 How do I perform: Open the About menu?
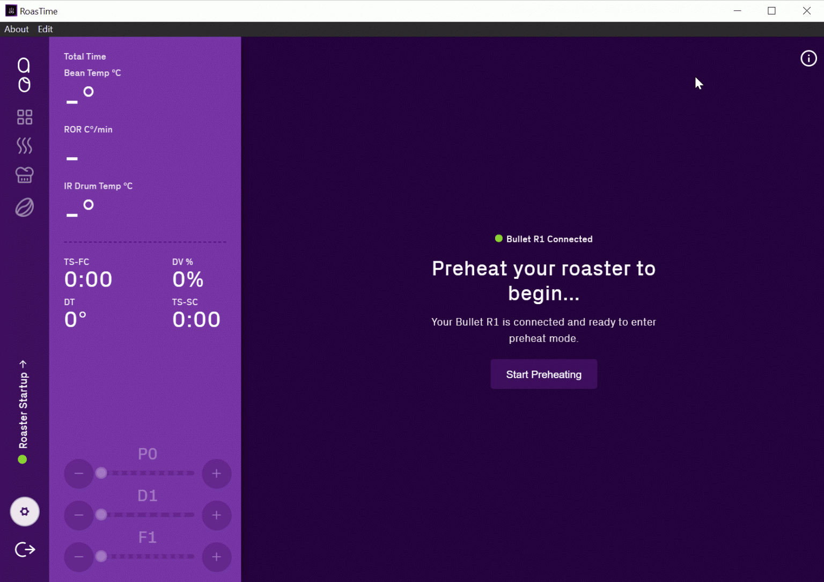[x=17, y=29]
